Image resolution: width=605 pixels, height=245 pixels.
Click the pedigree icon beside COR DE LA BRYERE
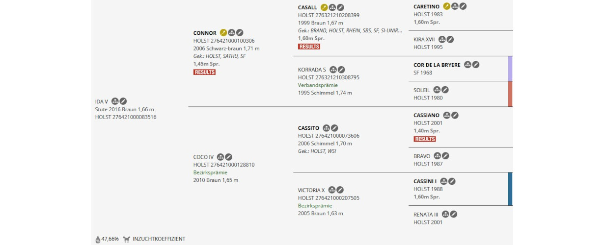tap(467, 65)
